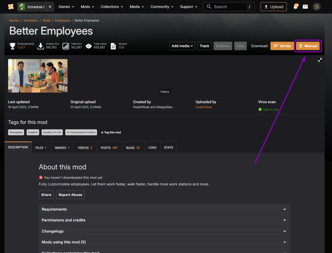Switch to the Posts tab
Viewport: 332px width, 253px height.
[109, 147]
